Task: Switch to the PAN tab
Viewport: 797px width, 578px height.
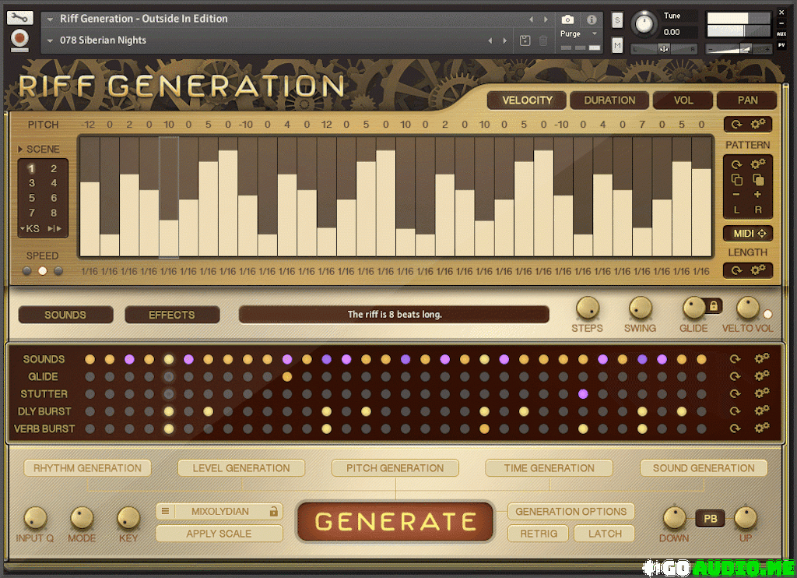Action: pyautogui.click(x=747, y=100)
